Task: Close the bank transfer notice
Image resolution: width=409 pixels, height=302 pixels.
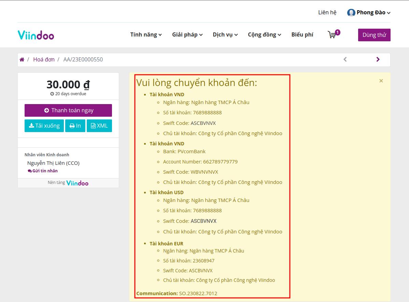Action: click(381, 81)
